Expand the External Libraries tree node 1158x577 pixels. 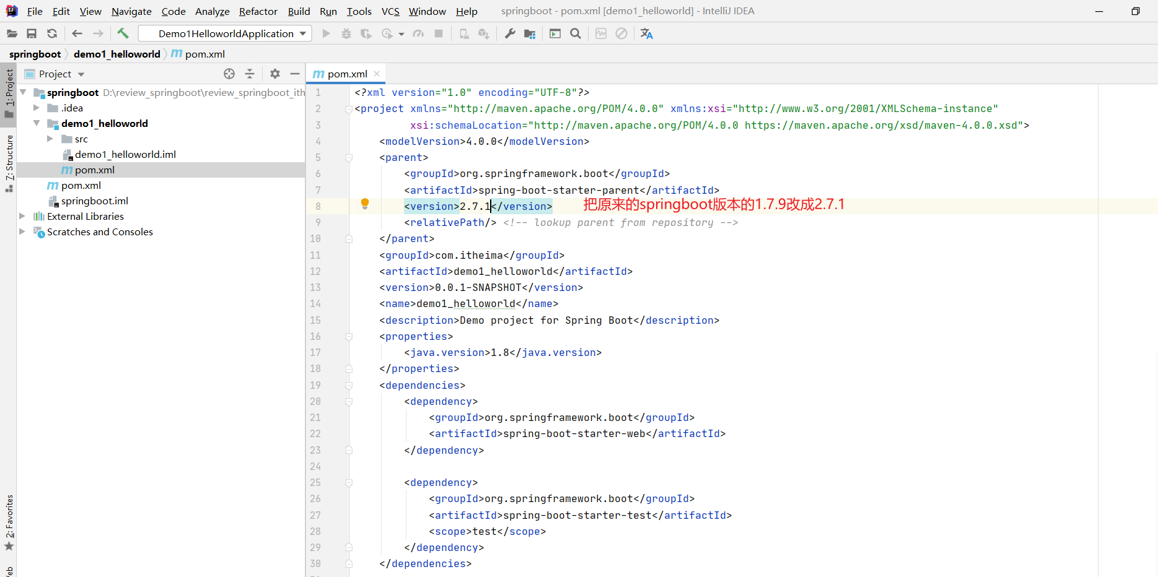tap(22, 216)
